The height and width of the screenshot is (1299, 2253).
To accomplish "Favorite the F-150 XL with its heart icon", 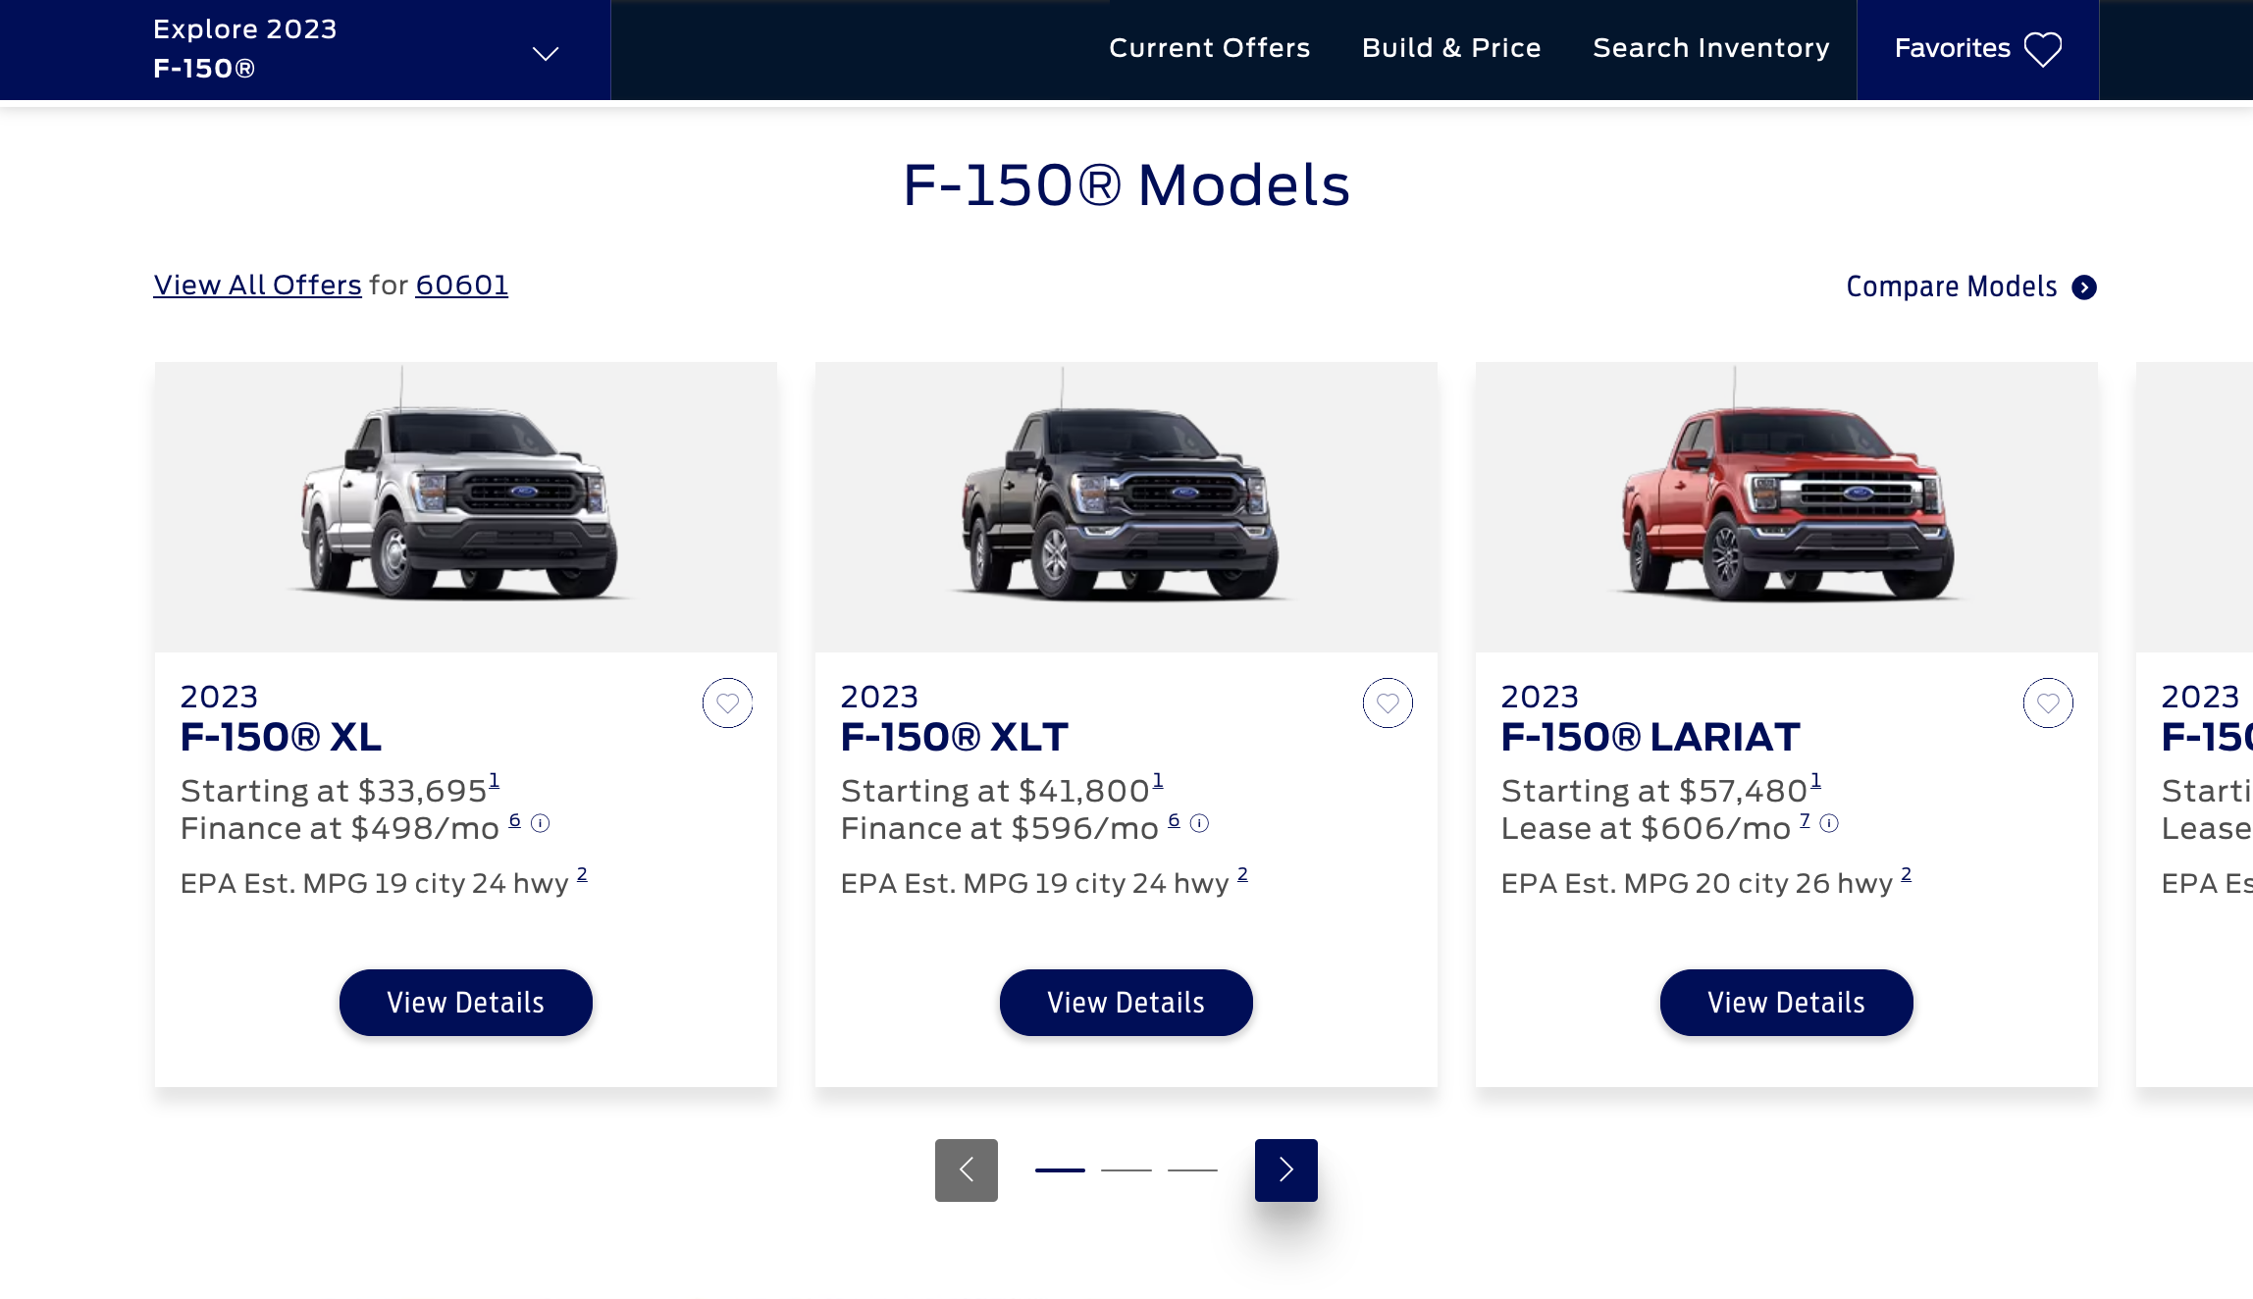I will [727, 702].
